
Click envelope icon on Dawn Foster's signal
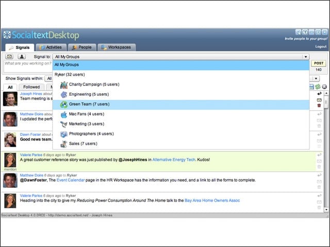319,140
